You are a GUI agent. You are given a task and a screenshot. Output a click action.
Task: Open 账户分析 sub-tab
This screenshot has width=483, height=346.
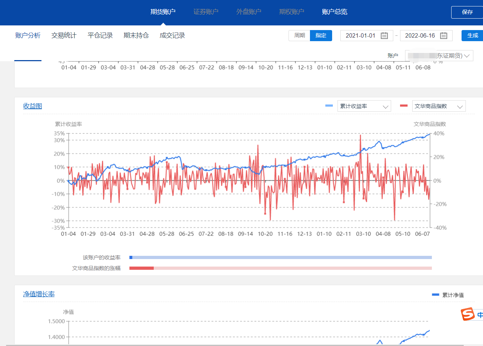[x=28, y=35]
